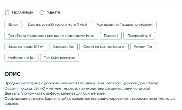This screenshot has height=110, width=182.
Task: Click the Санвузол: Так tag
Action: click(x=63, y=47)
